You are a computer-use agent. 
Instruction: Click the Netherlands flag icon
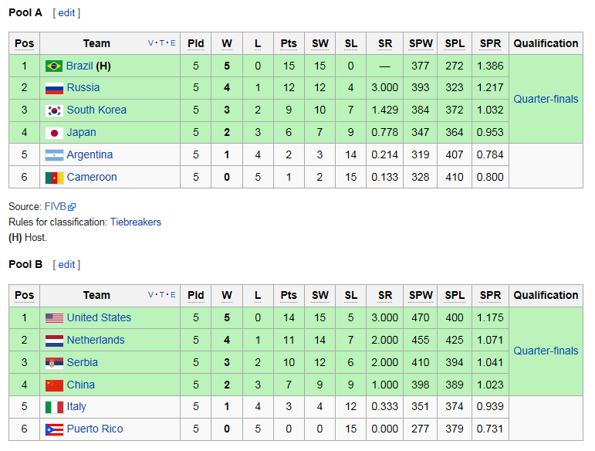coord(54,340)
